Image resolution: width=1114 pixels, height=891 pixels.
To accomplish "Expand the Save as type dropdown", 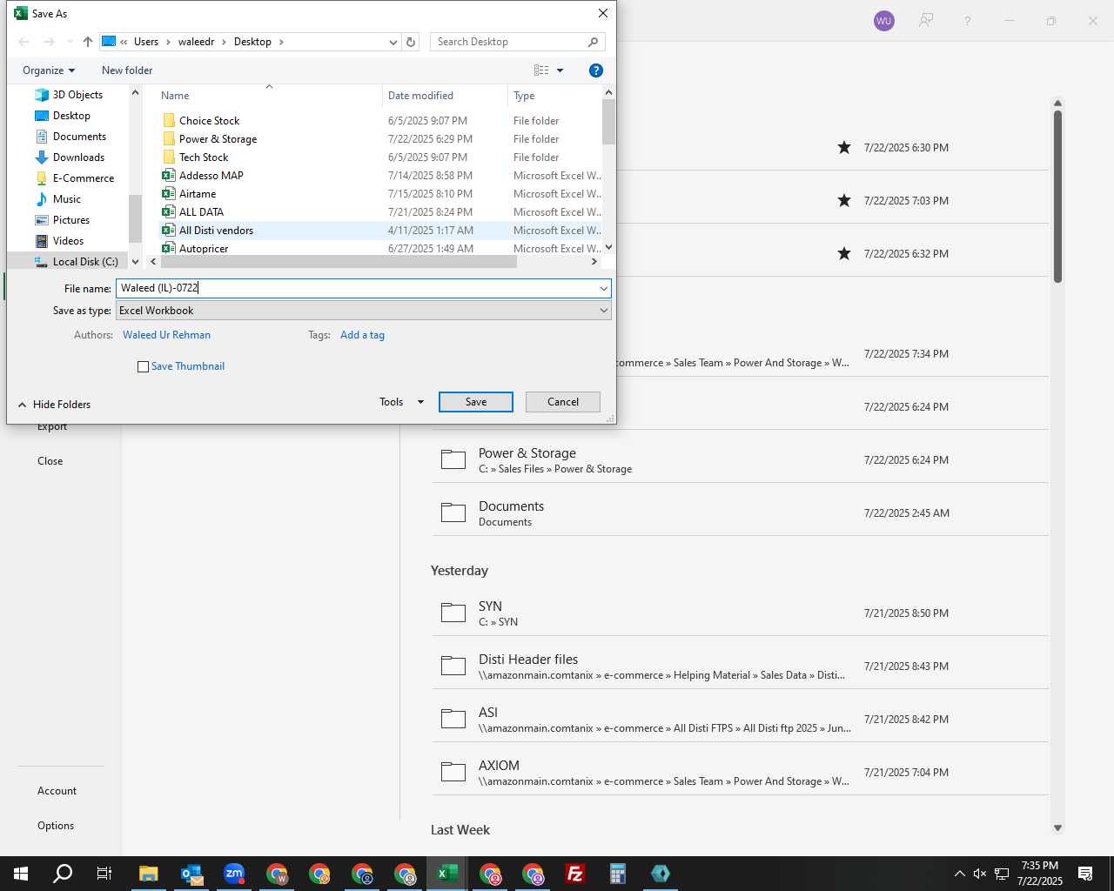I will click(603, 311).
